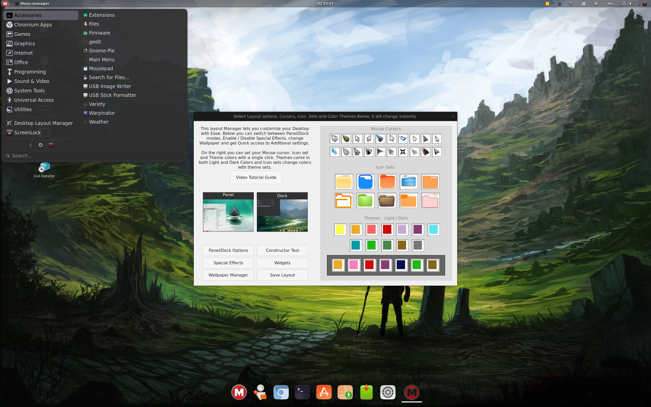Open the orange software store dock icon

tap(324, 392)
